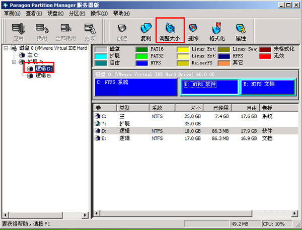302x230 pixels.
Task: Click right arrow of tree pane scrollbar
Action: pyautogui.click(x=85, y=215)
